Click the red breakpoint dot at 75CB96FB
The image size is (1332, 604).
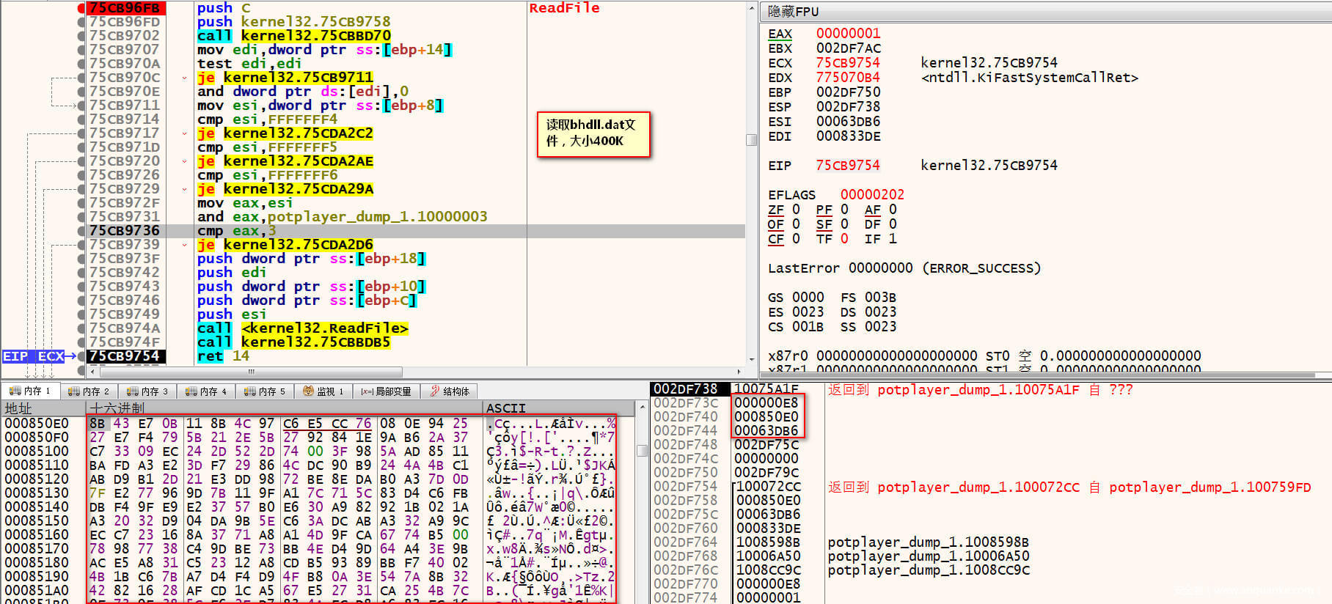point(81,8)
